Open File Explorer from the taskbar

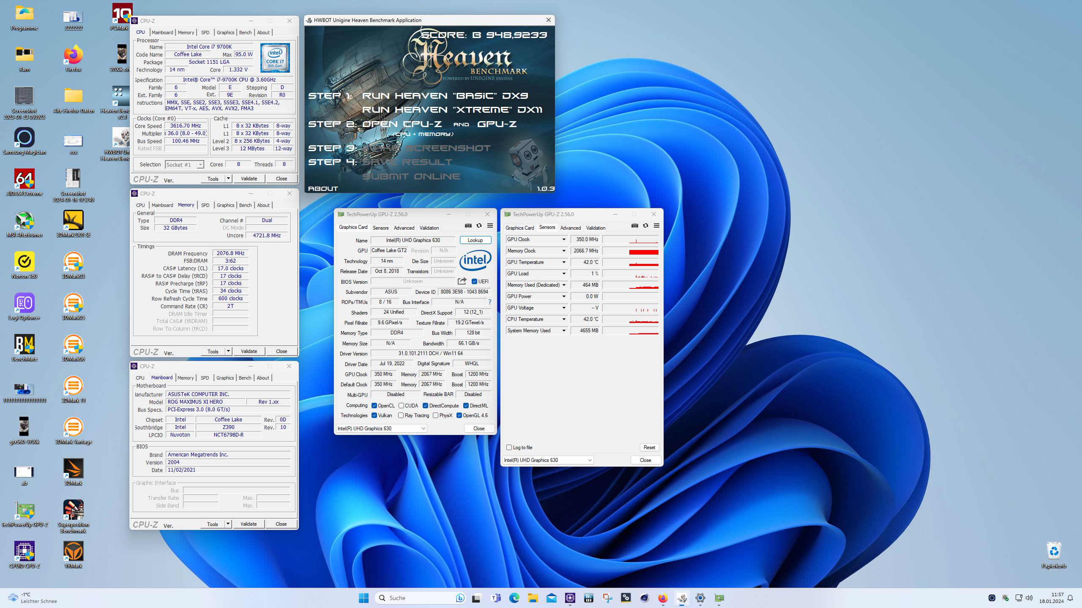tap(533, 598)
